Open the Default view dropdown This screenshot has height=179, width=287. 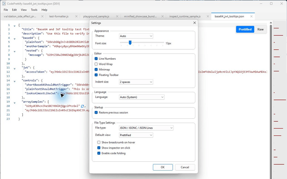(x=136, y=135)
